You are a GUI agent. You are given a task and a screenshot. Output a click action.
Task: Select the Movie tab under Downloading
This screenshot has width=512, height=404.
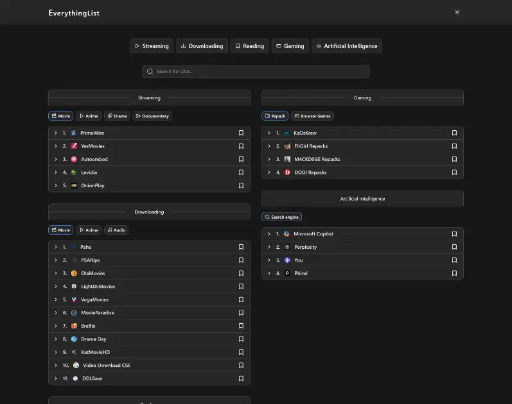61,230
